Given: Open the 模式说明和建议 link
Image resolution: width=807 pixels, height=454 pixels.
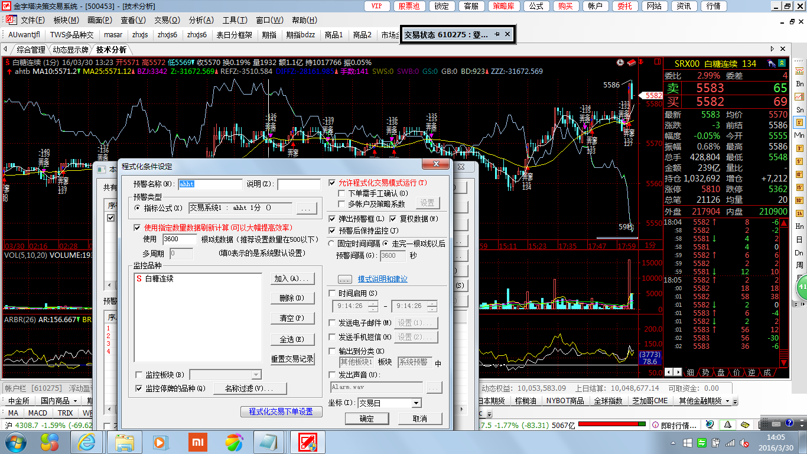Looking at the screenshot, I should [x=382, y=279].
